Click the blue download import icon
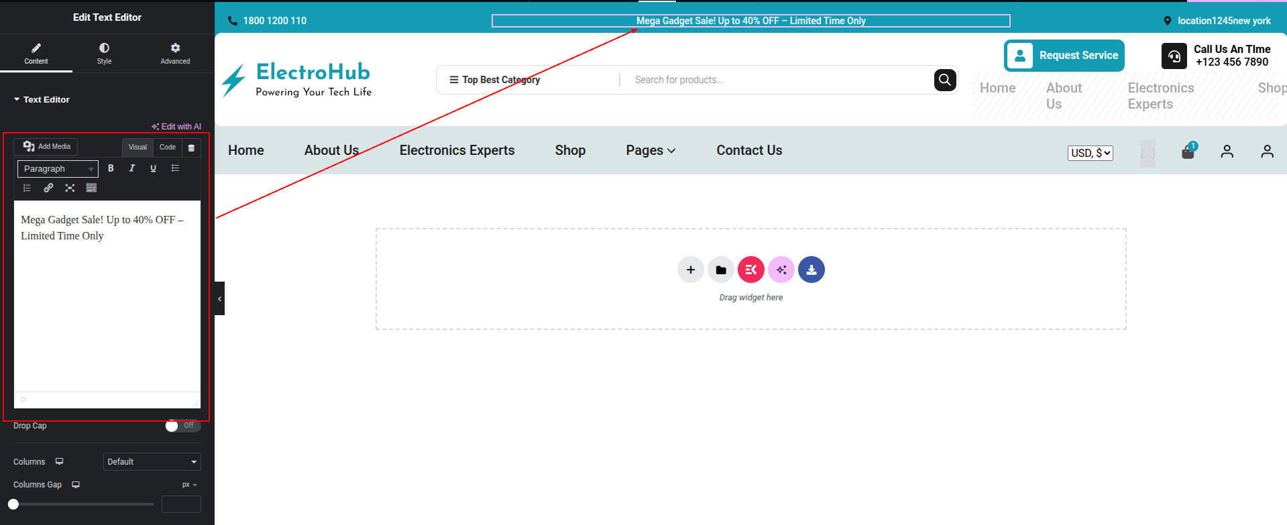This screenshot has height=525, width=1287. (811, 270)
